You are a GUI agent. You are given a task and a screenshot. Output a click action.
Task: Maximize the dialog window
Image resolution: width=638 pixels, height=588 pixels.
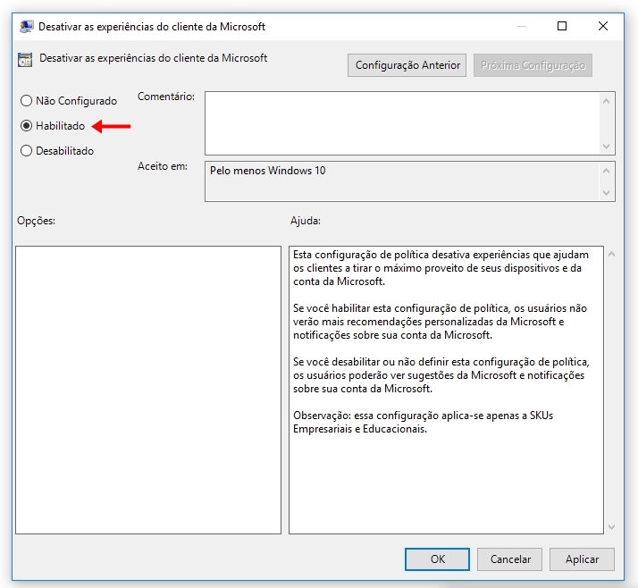(562, 26)
